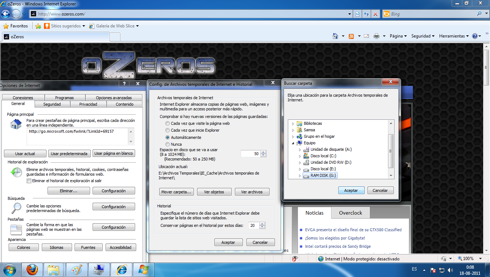The width and height of the screenshot is (490, 277).
Task: Select the 'Automáticamente' radio button
Action: 168,137
